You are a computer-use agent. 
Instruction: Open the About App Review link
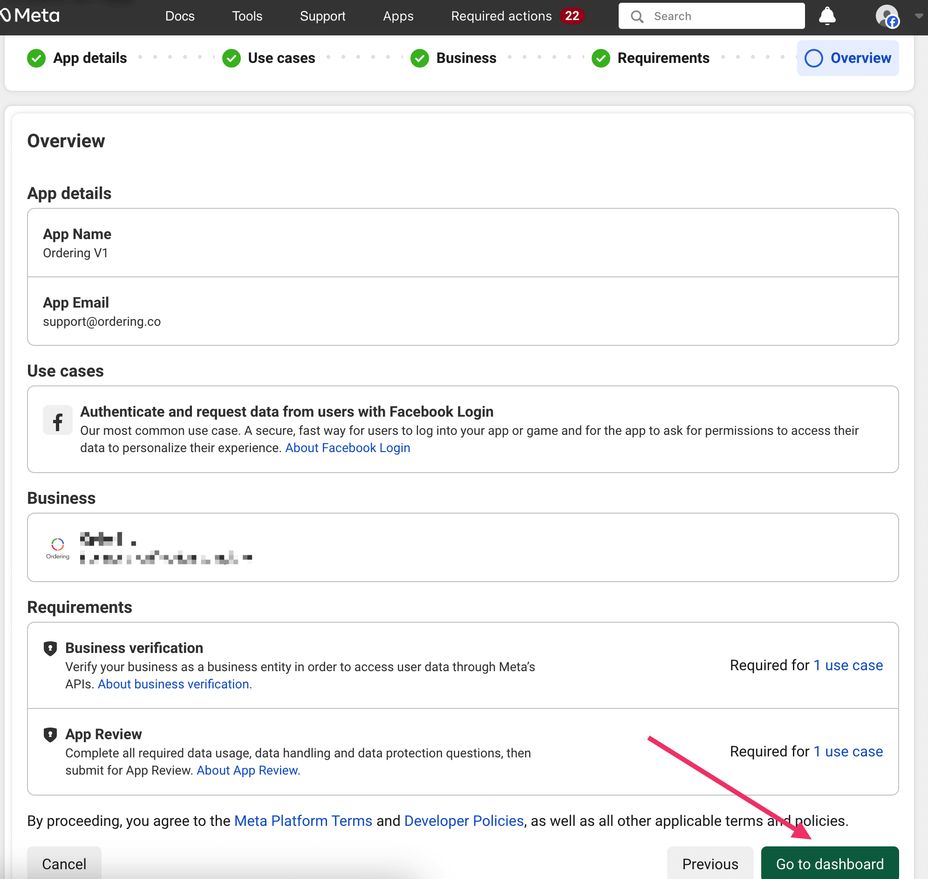point(248,770)
